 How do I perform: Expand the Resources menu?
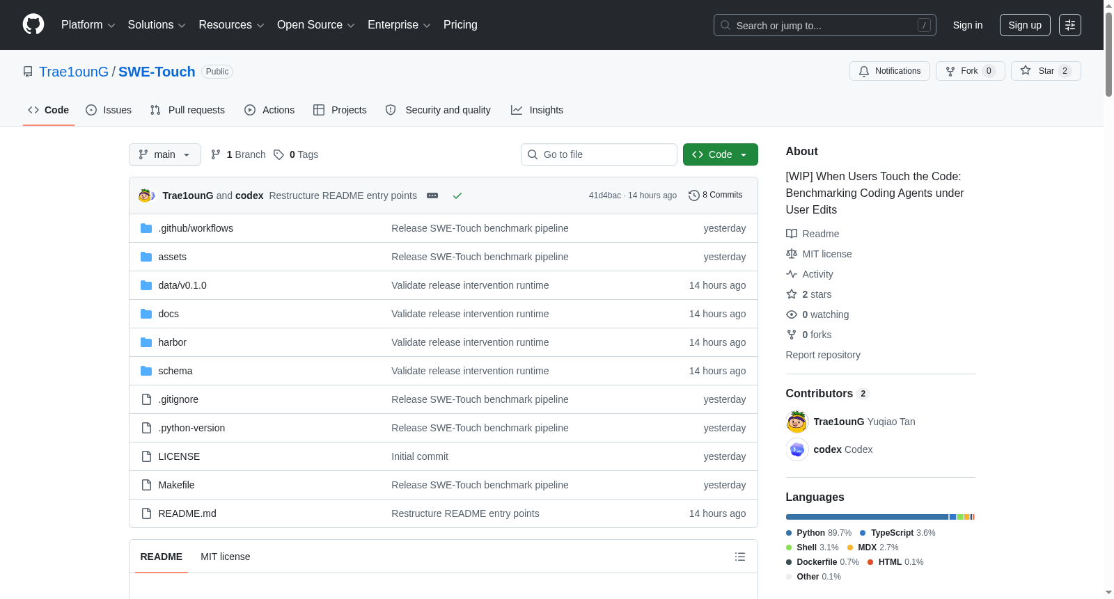[232, 25]
